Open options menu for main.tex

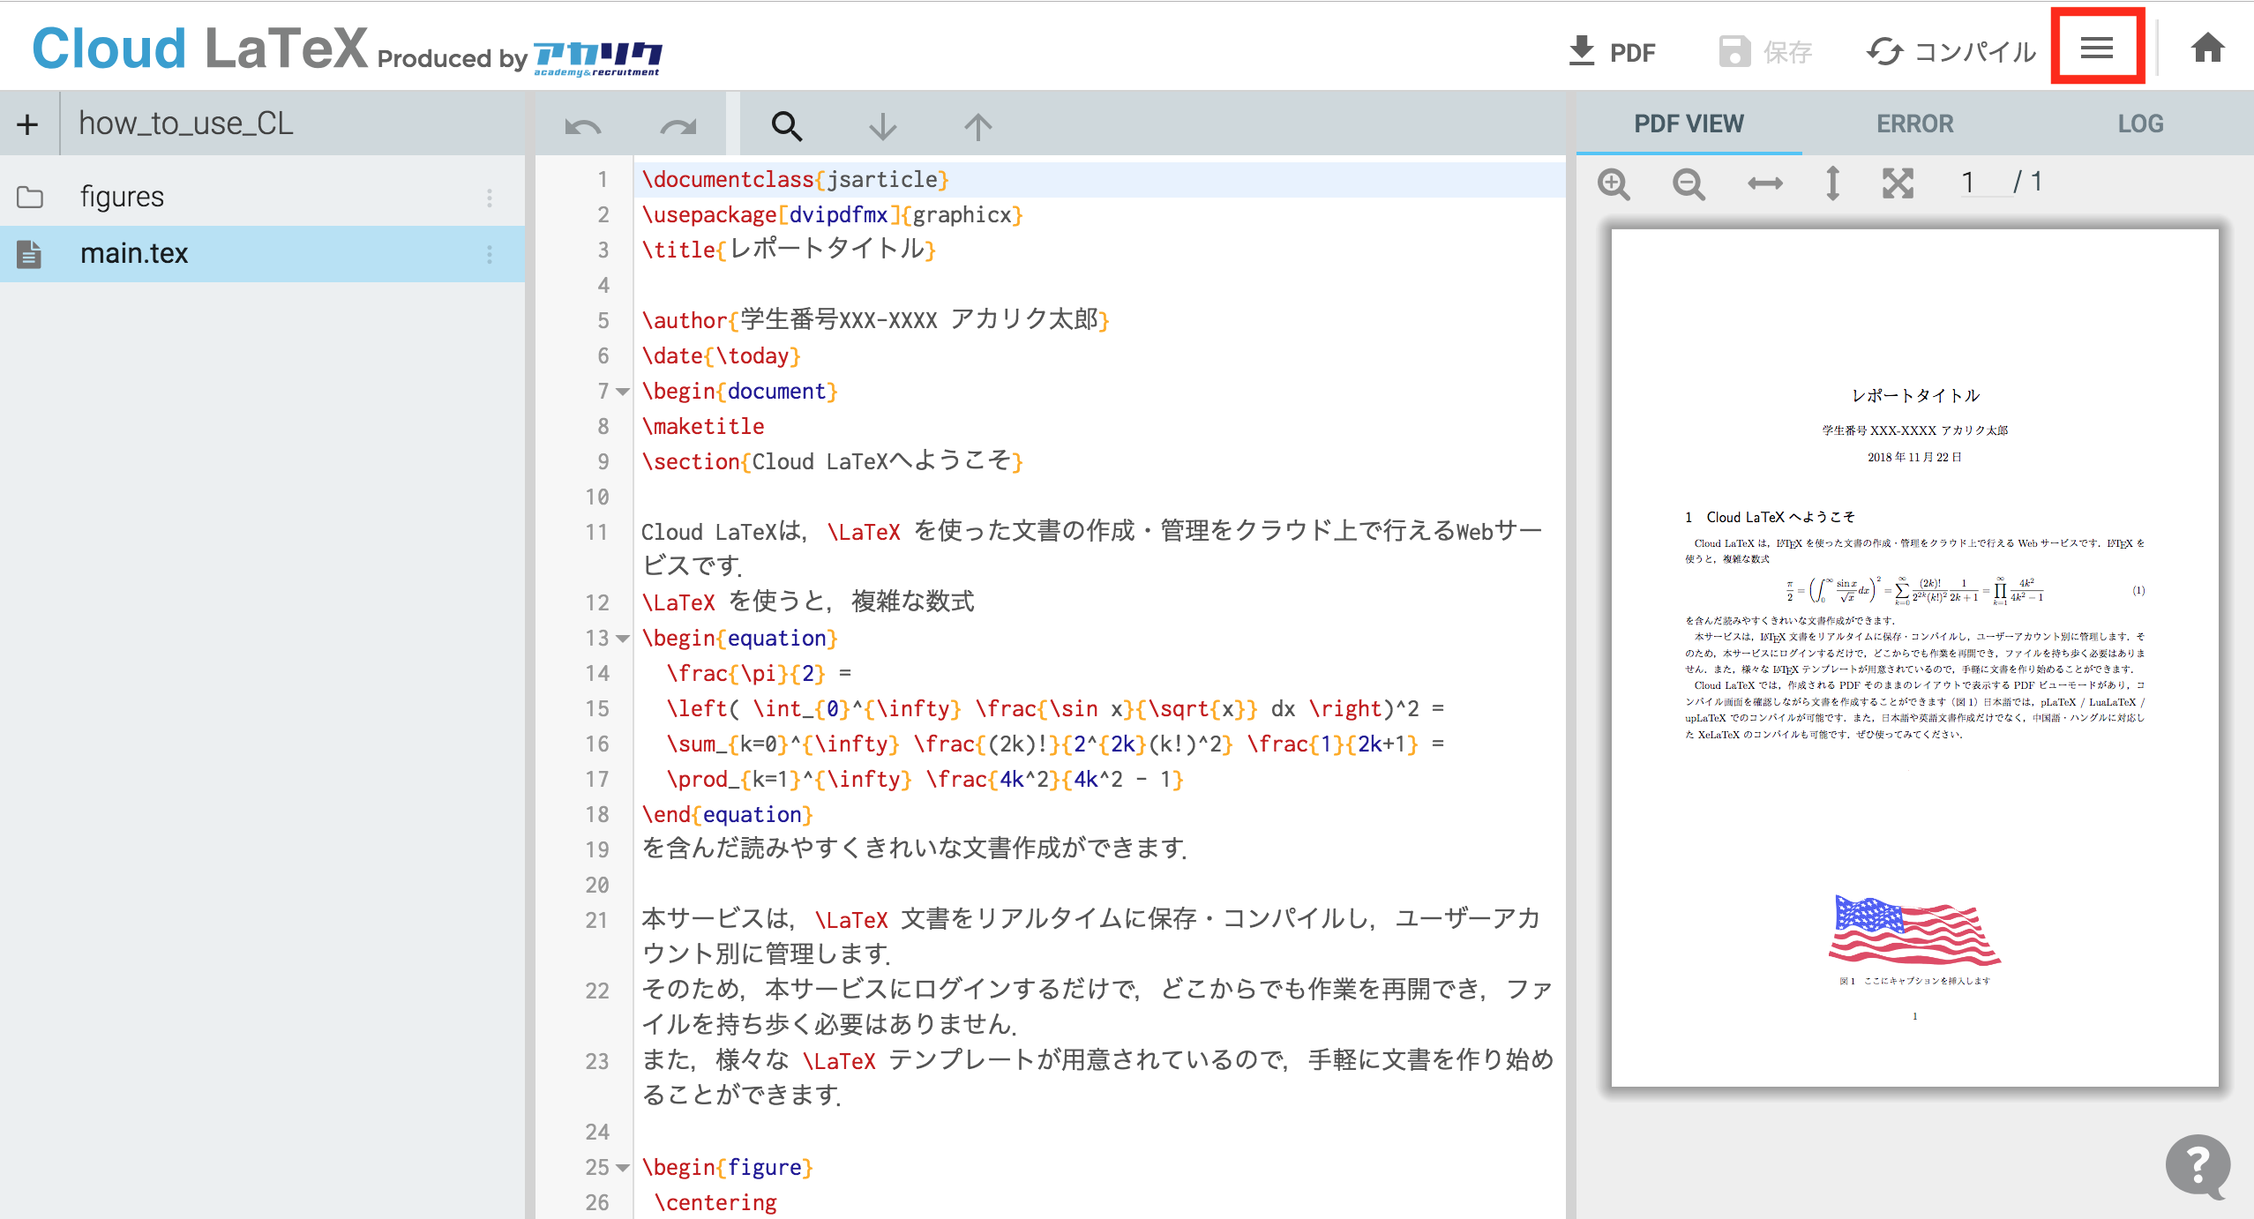tap(490, 255)
